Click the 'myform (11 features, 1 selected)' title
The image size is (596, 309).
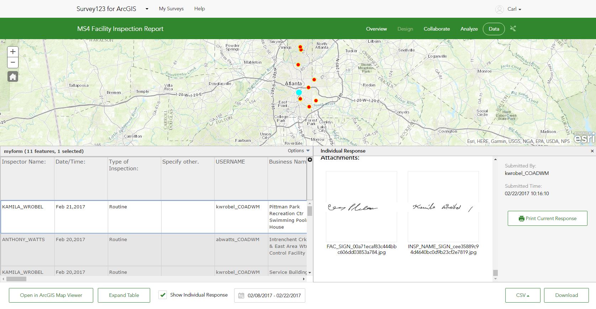coord(44,151)
